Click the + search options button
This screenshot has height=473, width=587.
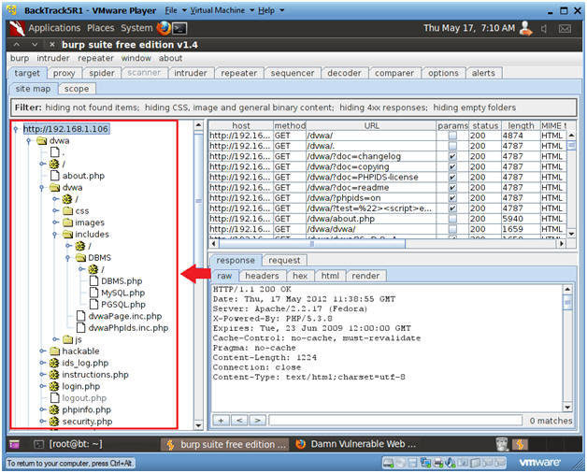(221, 421)
